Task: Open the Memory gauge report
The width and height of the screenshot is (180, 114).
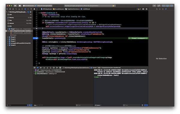Action: (x=19, y=18)
